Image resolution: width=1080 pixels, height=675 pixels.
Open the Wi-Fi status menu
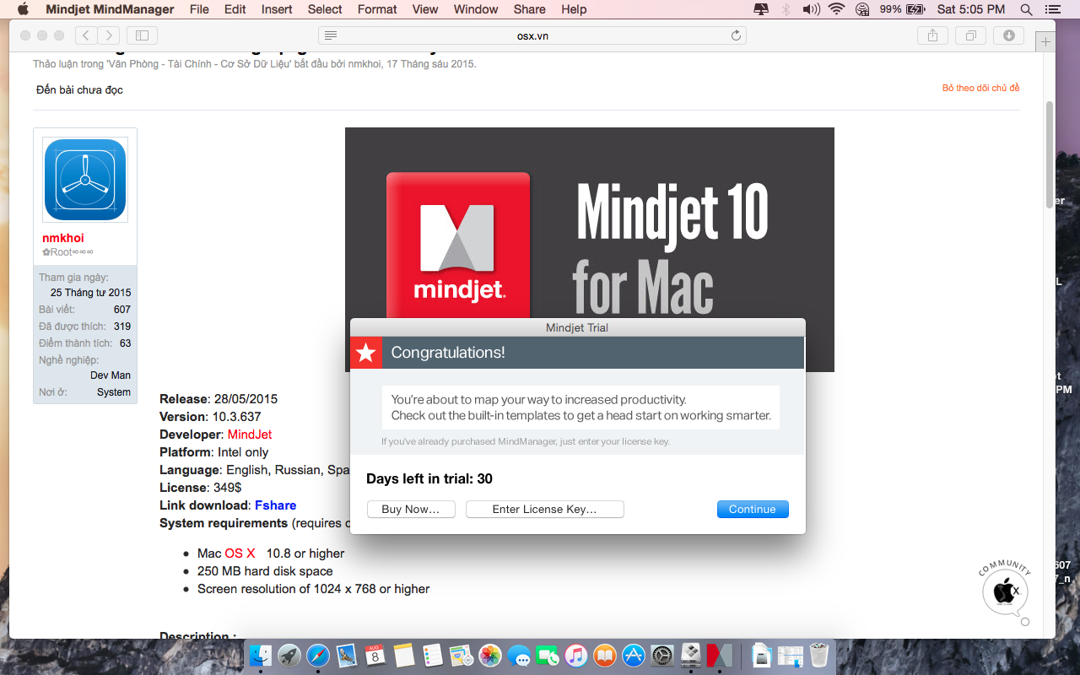pyautogui.click(x=836, y=9)
